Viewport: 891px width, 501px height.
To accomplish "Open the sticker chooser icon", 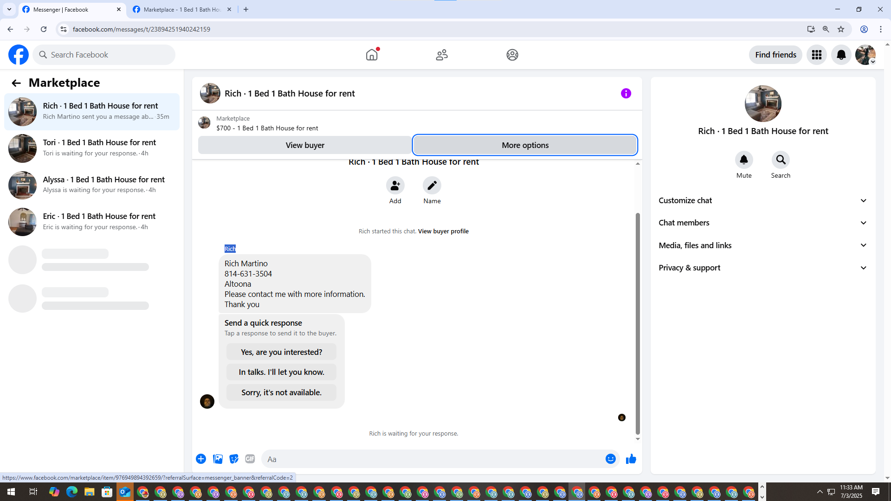I will point(234,459).
